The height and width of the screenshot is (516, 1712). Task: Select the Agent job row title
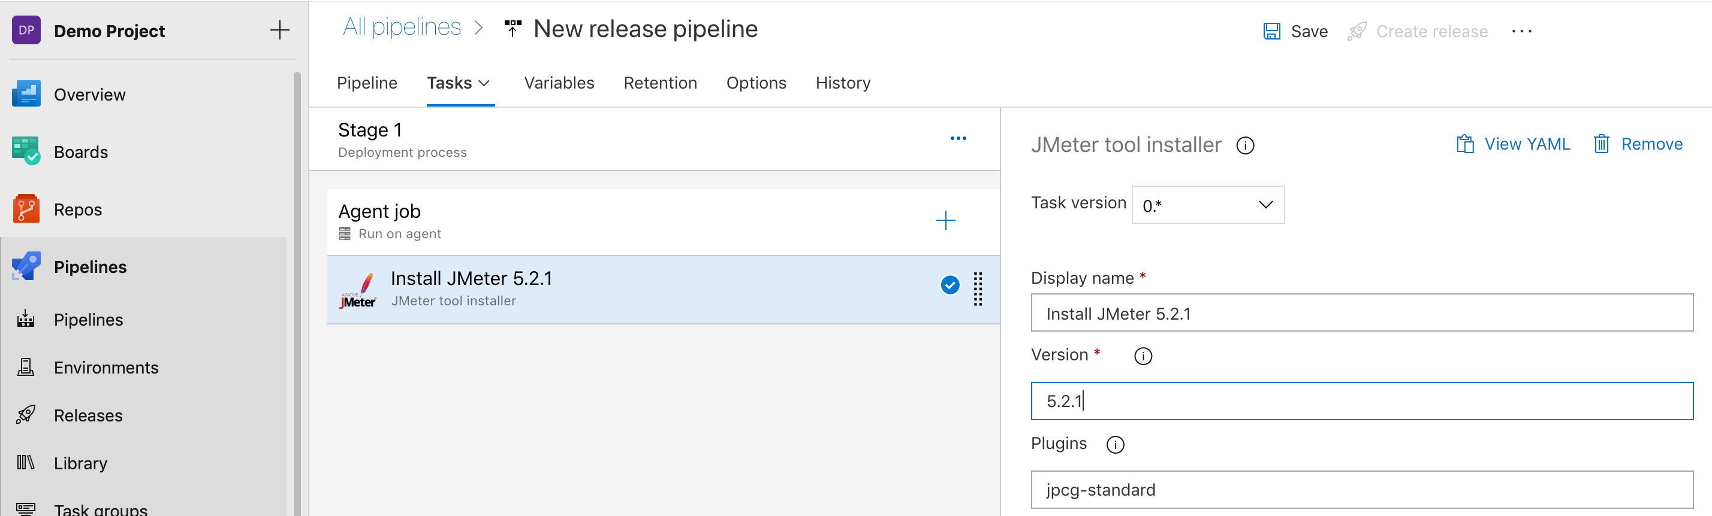(x=379, y=211)
